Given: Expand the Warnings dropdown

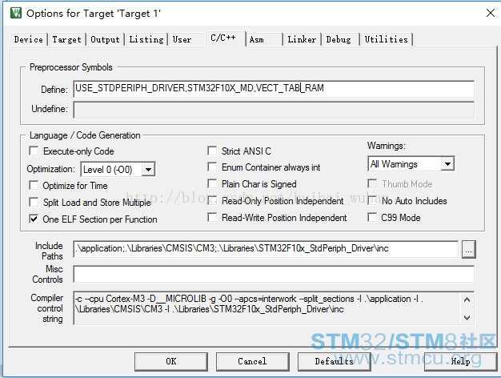Looking at the screenshot, I should 448,164.
